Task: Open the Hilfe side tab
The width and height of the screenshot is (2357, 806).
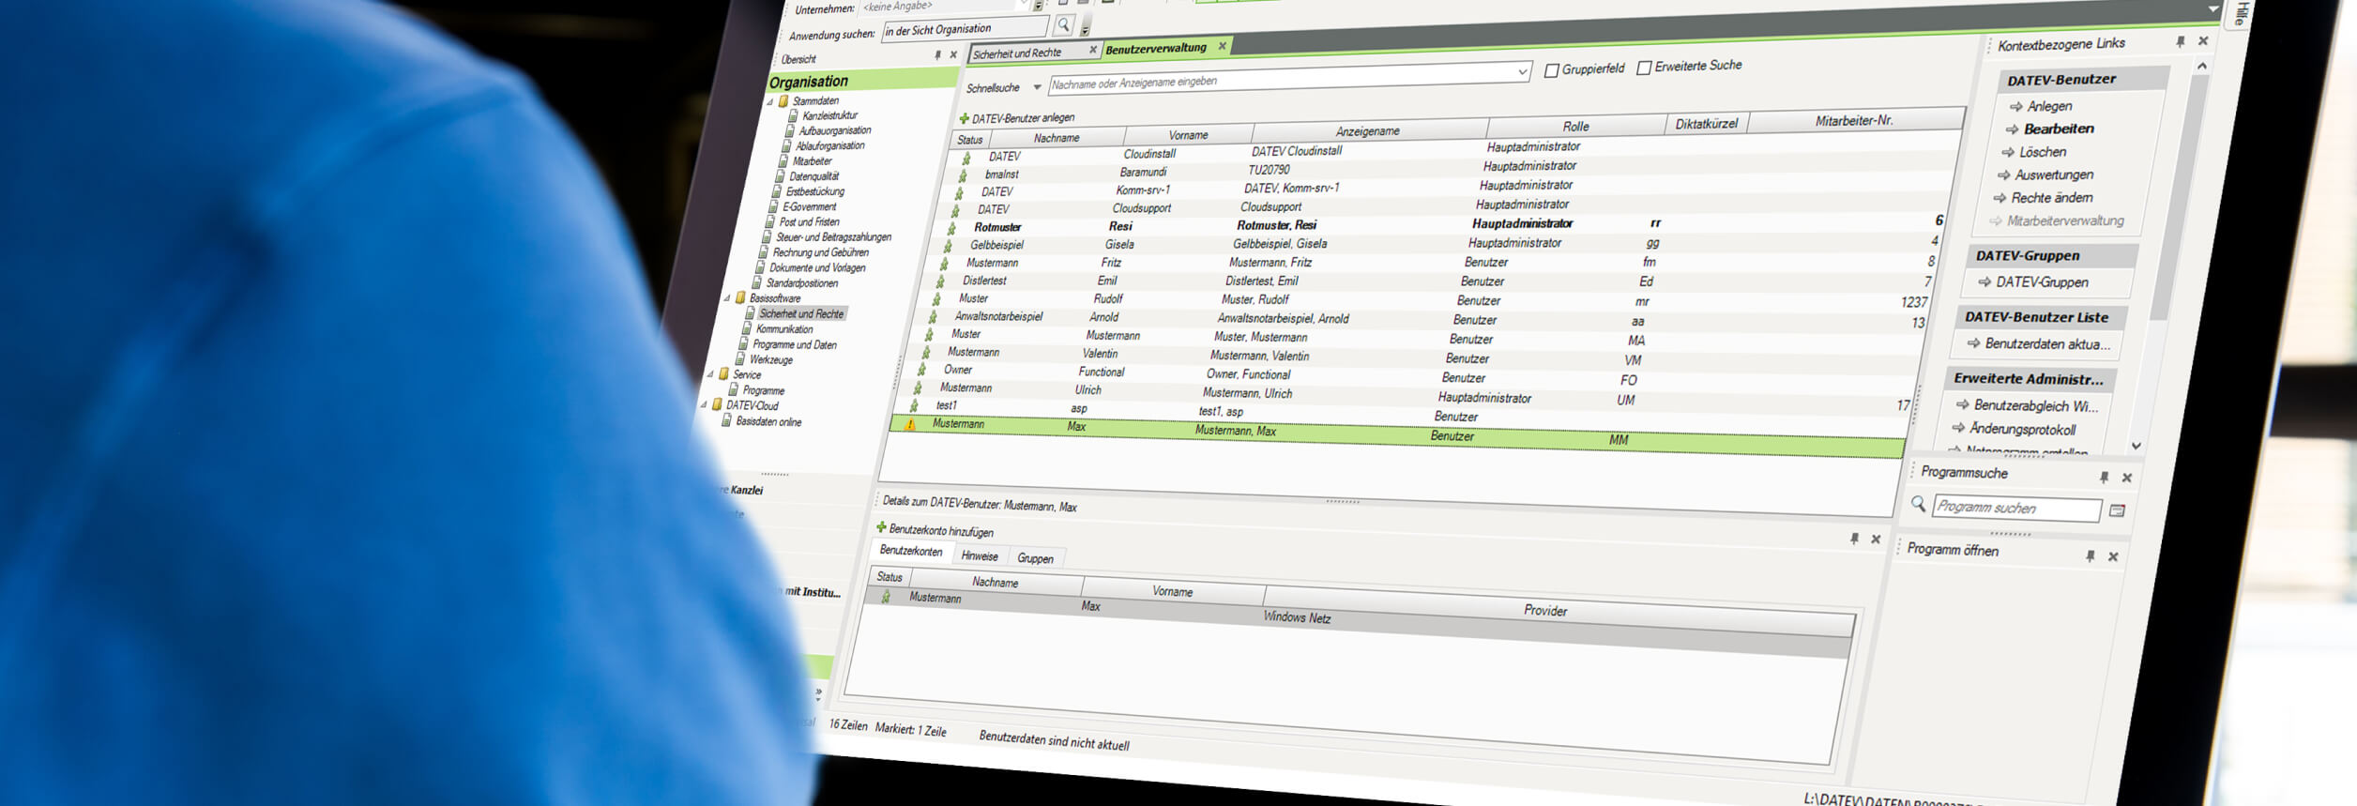Action: tap(2242, 13)
